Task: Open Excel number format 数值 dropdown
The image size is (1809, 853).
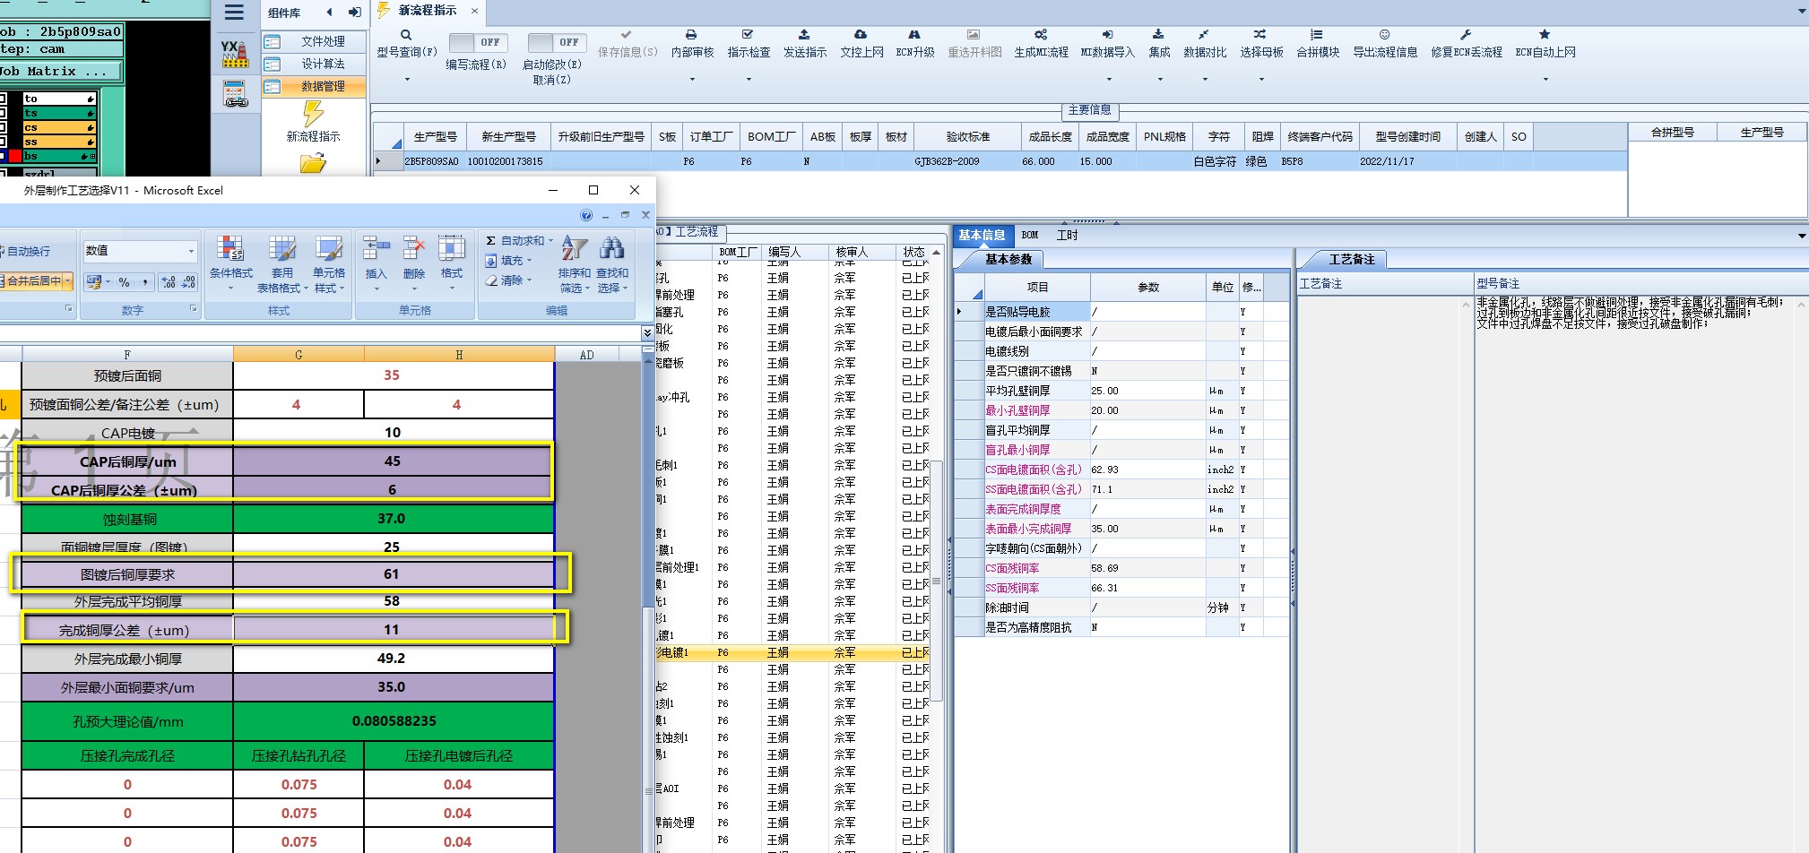Action: pos(191,251)
